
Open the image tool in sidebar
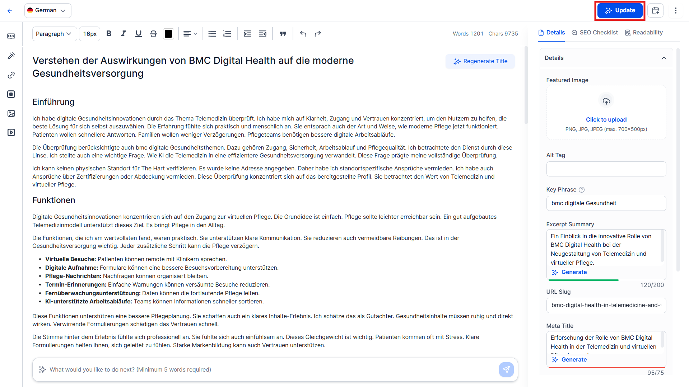tap(11, 113)
